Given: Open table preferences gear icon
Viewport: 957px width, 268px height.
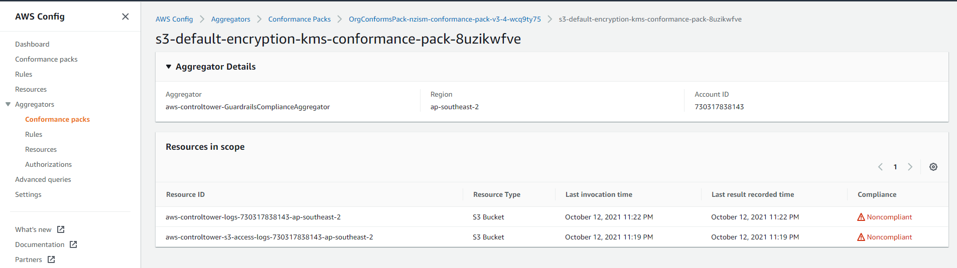Looking at the screenshot, I should click(x=933, y=167).
